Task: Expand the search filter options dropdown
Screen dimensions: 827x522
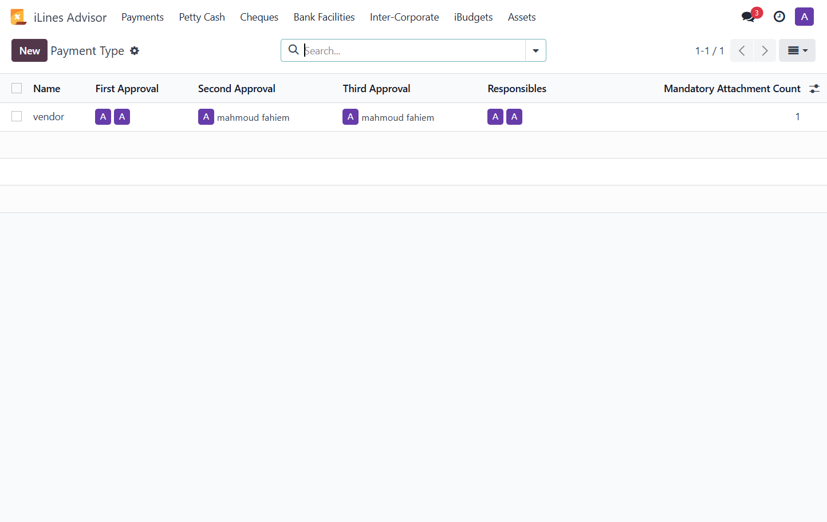Action: 535,50
